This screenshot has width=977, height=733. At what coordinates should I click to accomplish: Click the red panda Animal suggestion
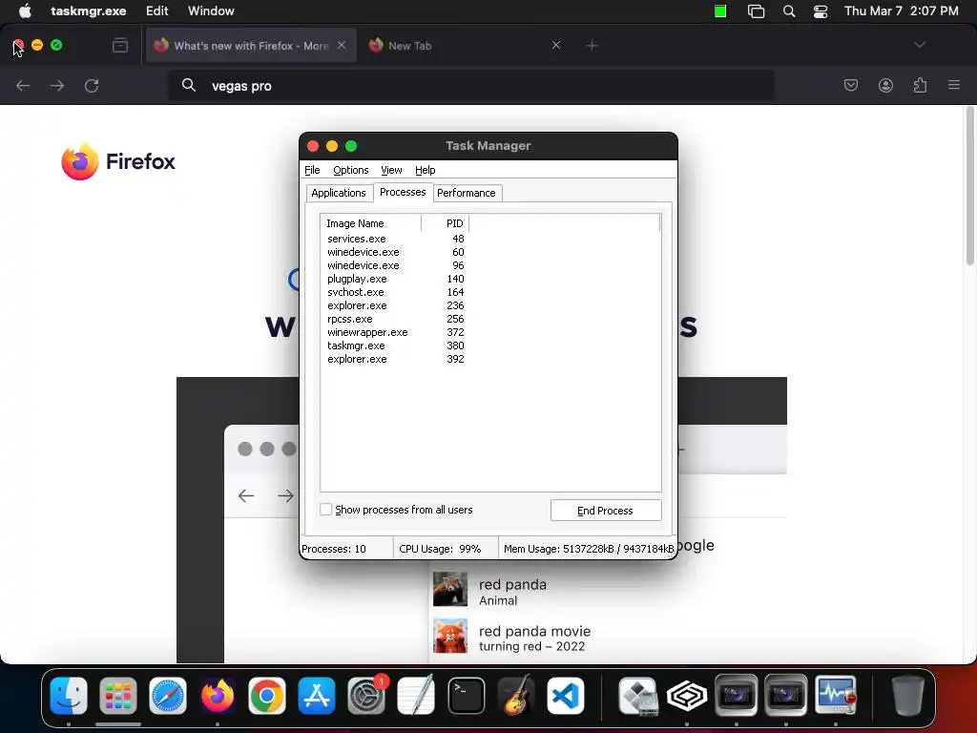[512, 592]
